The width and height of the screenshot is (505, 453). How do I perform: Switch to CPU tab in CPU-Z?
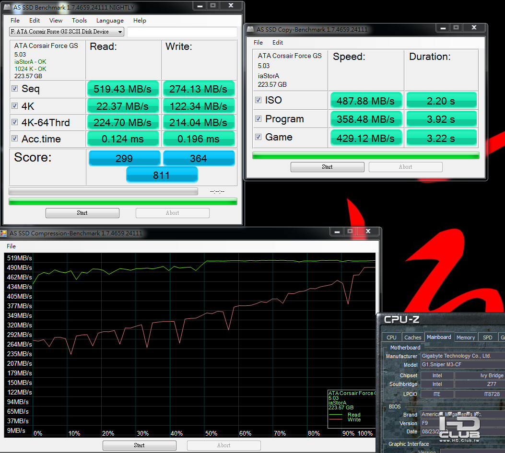tap(392, 337)
